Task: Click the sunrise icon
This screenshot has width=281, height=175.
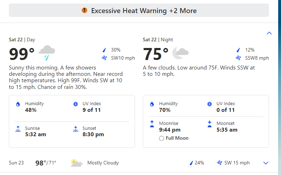Action: 18,129
